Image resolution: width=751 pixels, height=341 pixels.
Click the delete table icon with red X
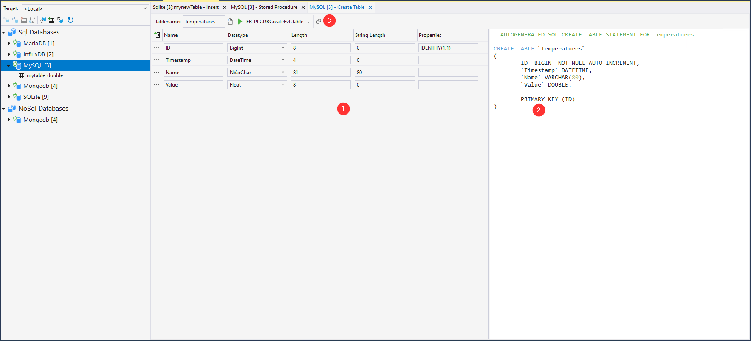(24, 20)
